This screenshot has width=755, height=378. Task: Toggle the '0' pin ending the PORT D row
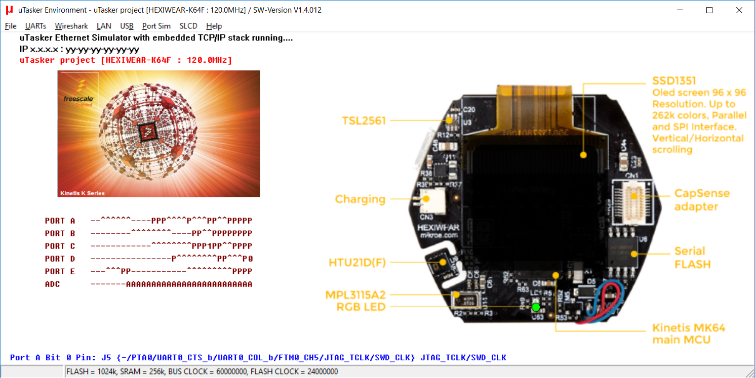pyautogui.click(x=250, y=259)
